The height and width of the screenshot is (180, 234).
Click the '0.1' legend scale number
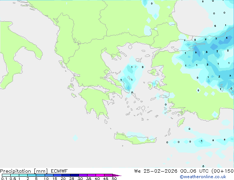tap(4, 179)
